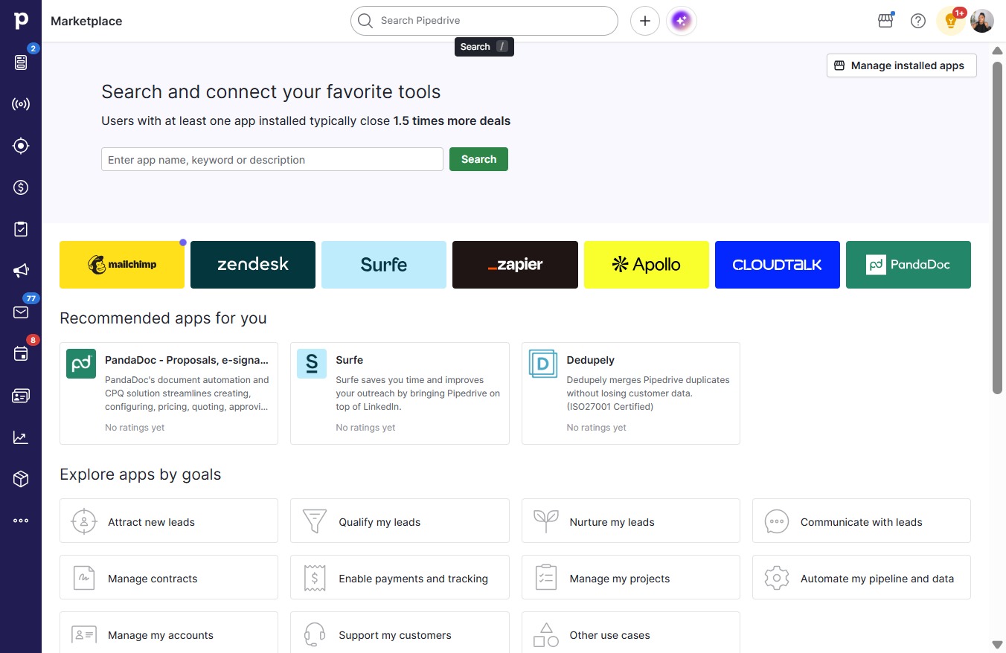Open the Dedupely card title link
This screenshot has height=653, width=1006.
[591, 360]
